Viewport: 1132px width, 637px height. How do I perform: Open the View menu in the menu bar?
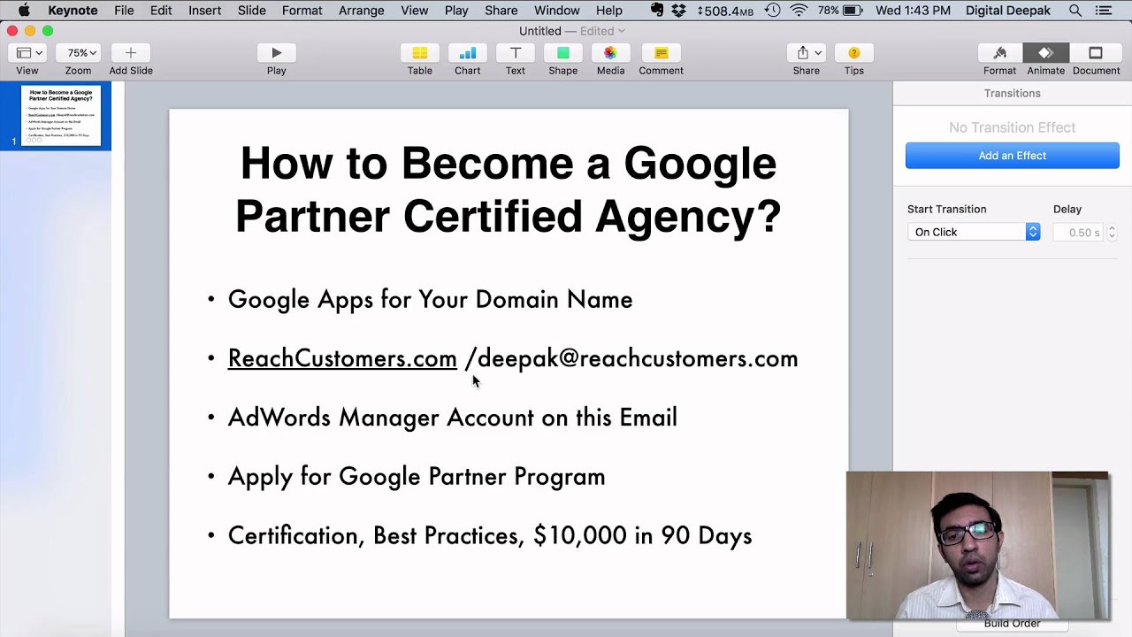[414, 11]
